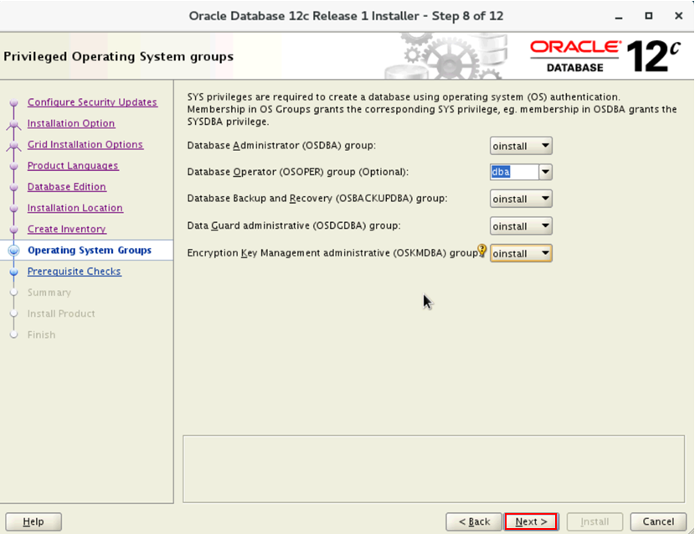This screenshot has width=695, height=534.
Task: Click the Database Operator (OSOPER) group label
Action: 298,172
